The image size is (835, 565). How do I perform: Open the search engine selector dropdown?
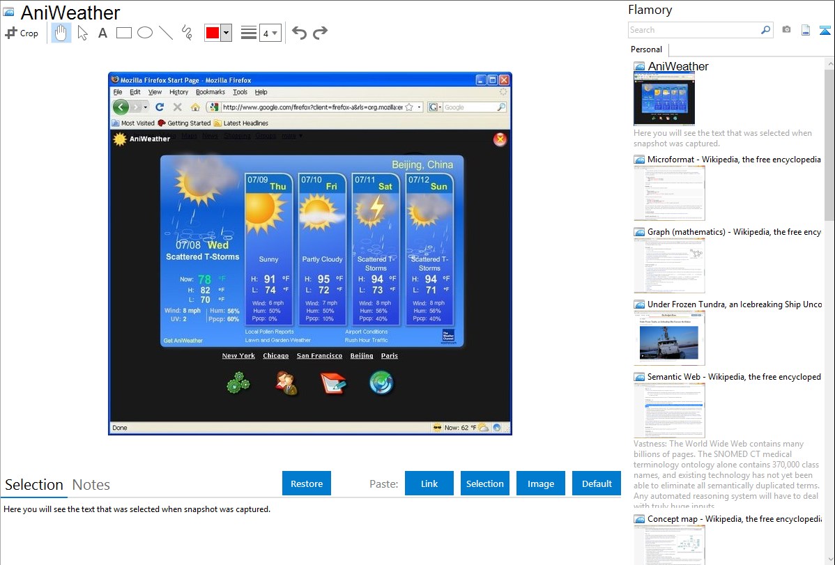435,107
